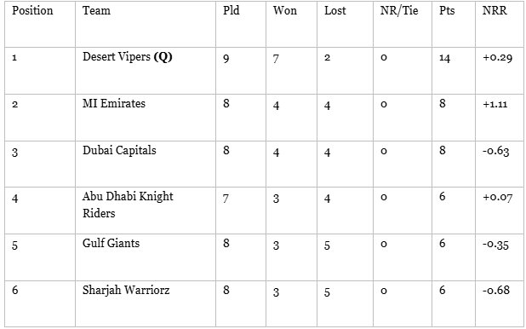Select the Team column header

coord(96,10)
